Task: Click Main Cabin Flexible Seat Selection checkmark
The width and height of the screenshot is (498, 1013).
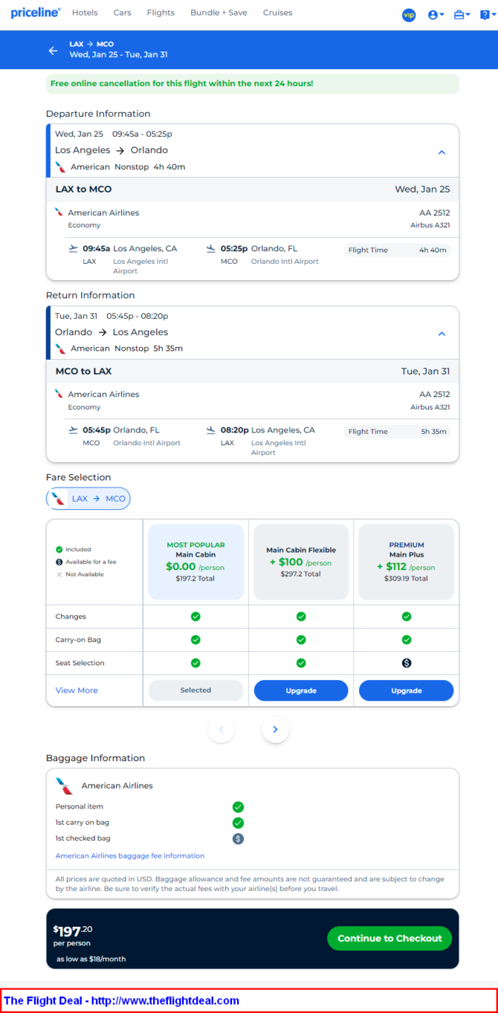Action: click(301, 663)
